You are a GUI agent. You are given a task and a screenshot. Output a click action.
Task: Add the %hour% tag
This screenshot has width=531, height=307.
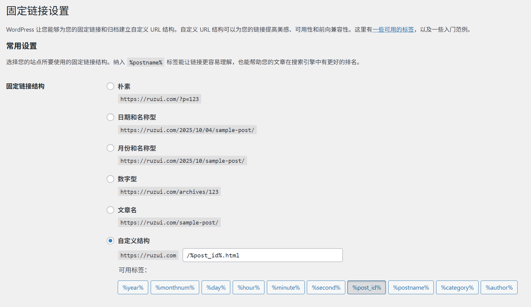coord(249,288)
